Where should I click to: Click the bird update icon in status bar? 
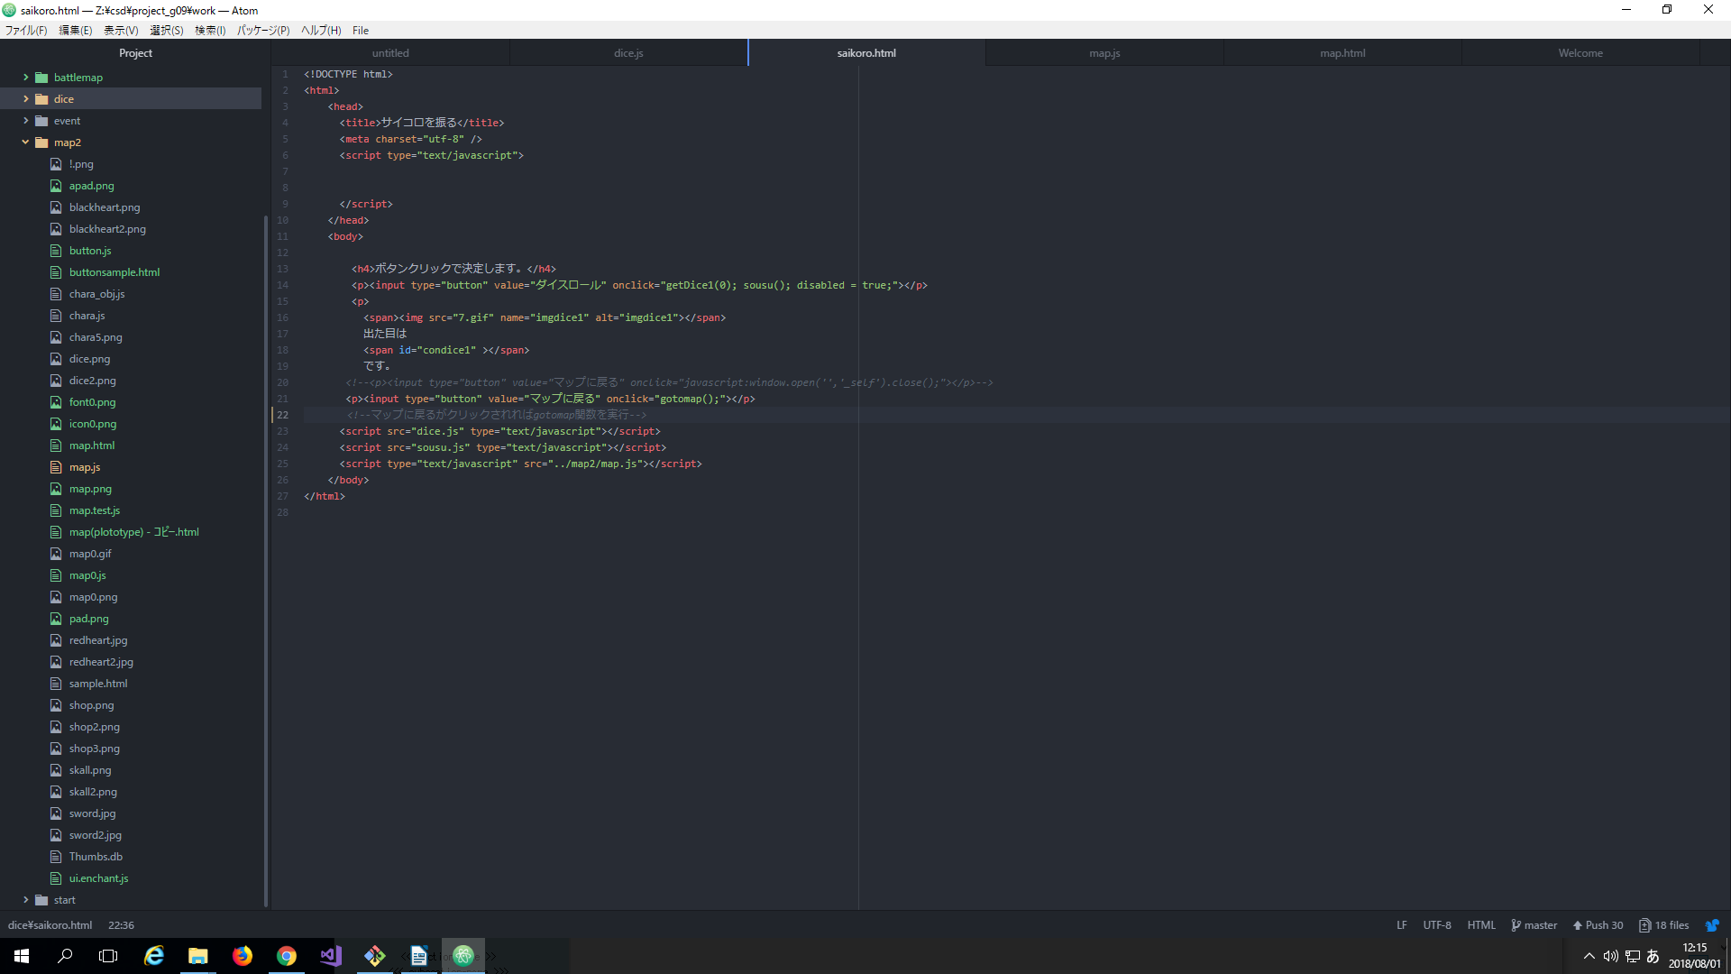pos(1712,925)
